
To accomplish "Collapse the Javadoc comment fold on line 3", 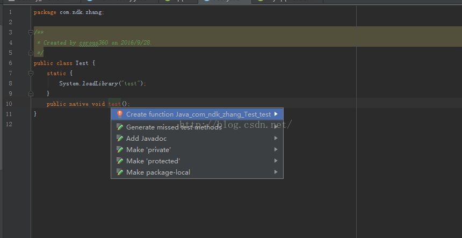I will [x=31, y=32].
